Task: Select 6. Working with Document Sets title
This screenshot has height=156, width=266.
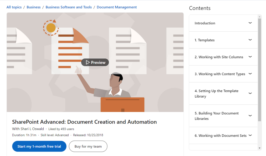Action: pyautogui.click(x=221, y=135)
